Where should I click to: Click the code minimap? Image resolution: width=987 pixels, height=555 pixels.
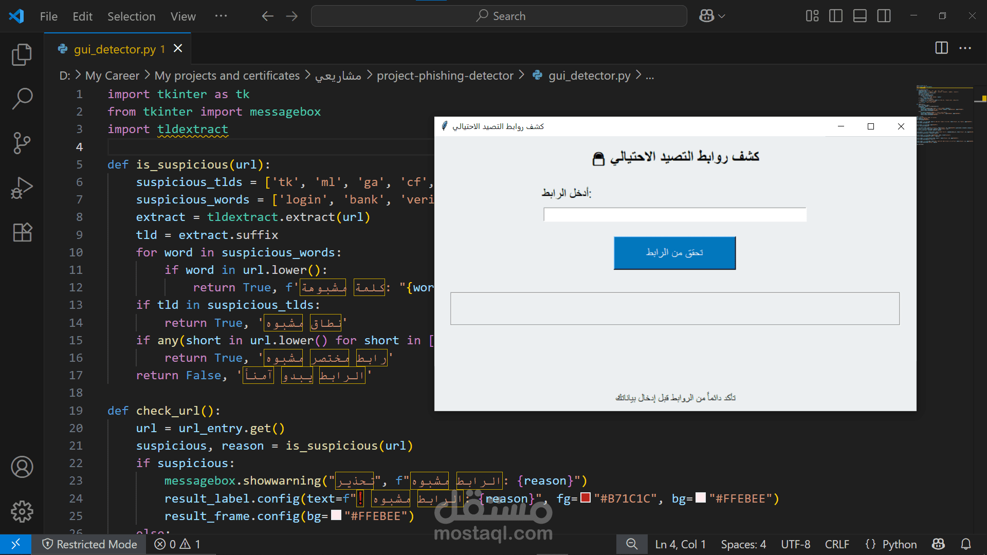click(x=945, y=116)
